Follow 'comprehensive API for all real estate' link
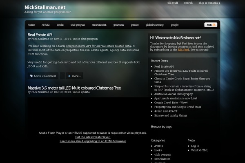The height and width of the screenshot is (163, 245). (x=98, y=46)
